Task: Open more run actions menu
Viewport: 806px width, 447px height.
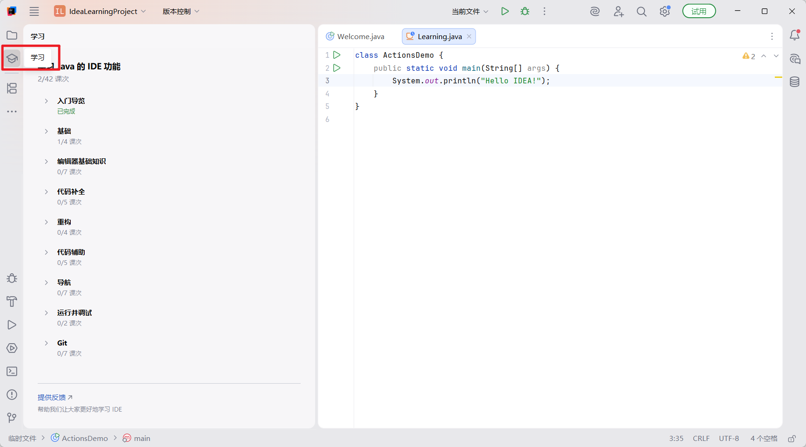Action: [544, 11]
